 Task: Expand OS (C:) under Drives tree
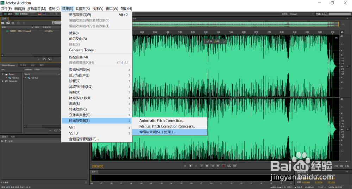coord(6,78)
